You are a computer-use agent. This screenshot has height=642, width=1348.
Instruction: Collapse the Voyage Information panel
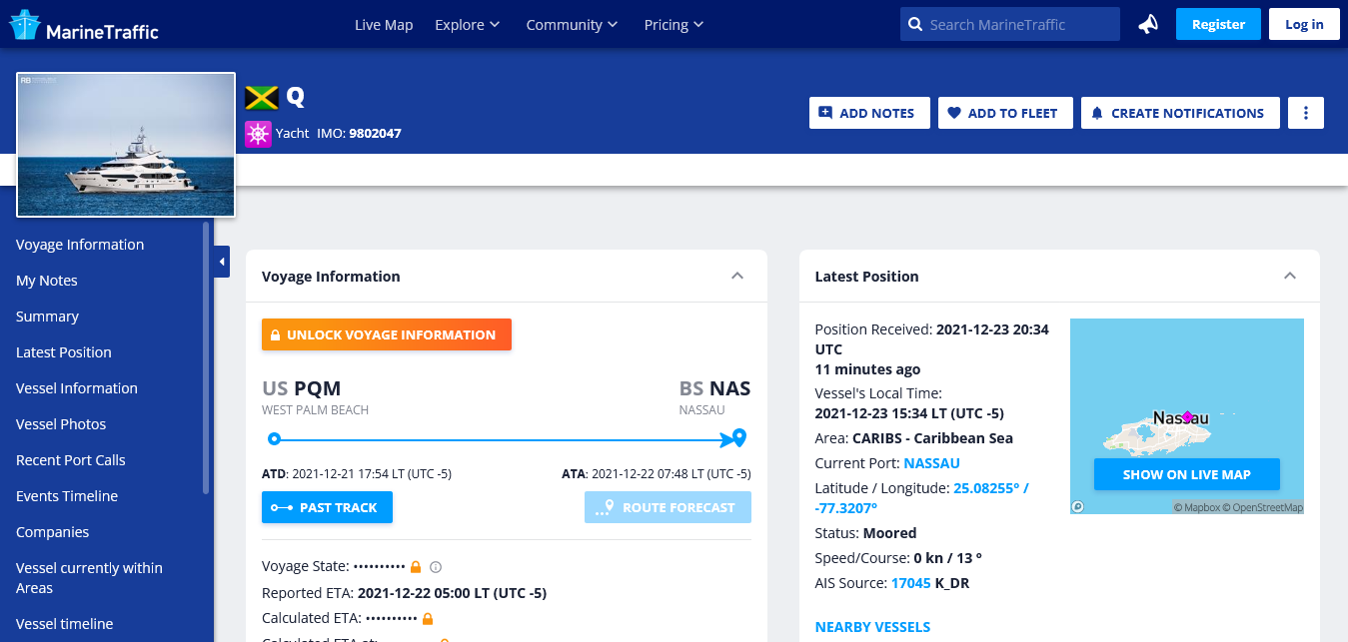(737, 276)
